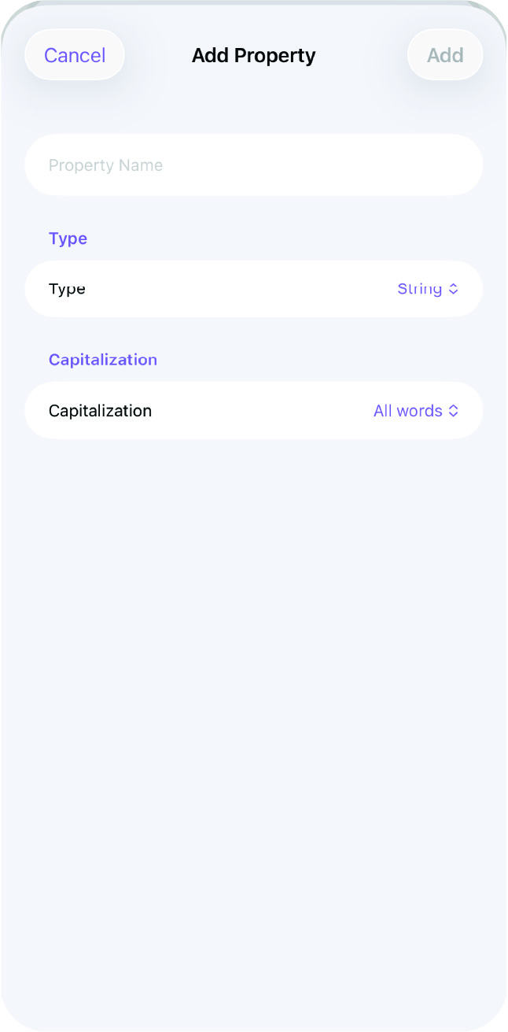Dismiss the form via Cancel
Image resolution: width=508 pixels, height=1032 pixels.
pyautogui.click(x=74, y=55)
